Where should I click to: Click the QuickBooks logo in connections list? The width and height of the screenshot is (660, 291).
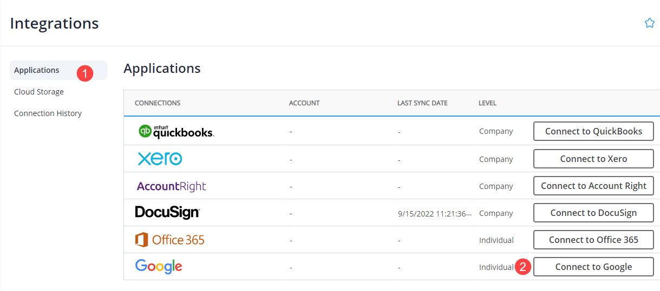[x=176, y=131]
